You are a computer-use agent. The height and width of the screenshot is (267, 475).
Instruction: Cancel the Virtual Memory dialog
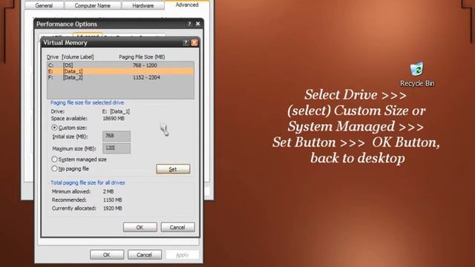coord(177,227)
